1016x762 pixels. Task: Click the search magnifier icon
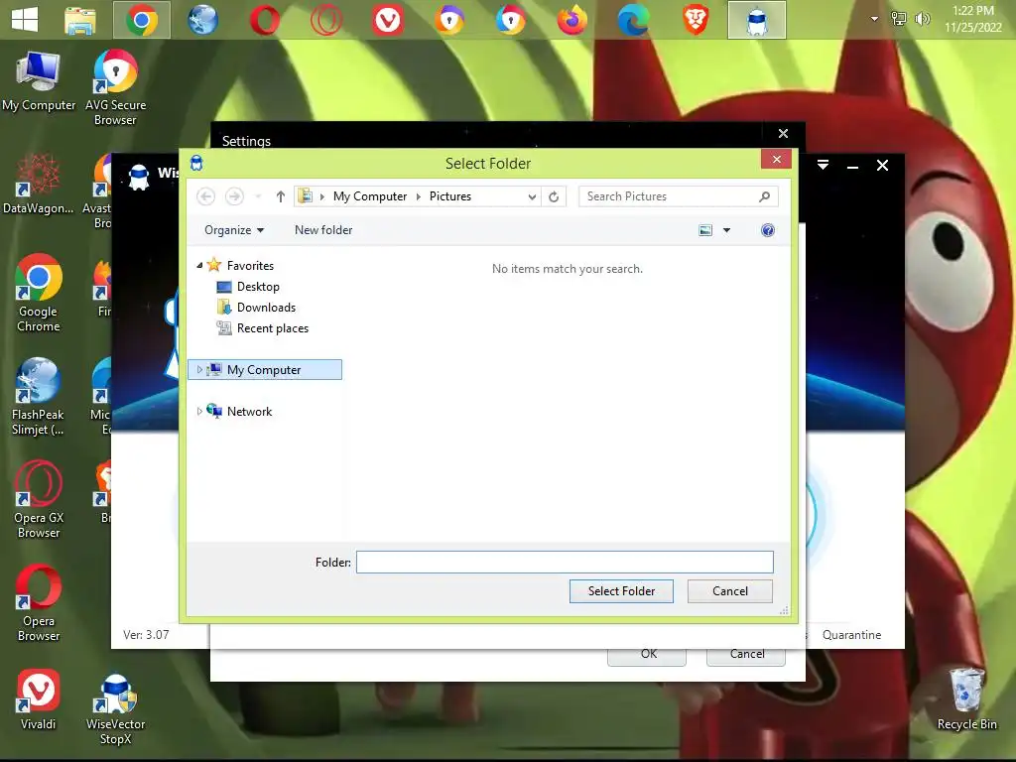pyautogui.click(x=765, y=196)
